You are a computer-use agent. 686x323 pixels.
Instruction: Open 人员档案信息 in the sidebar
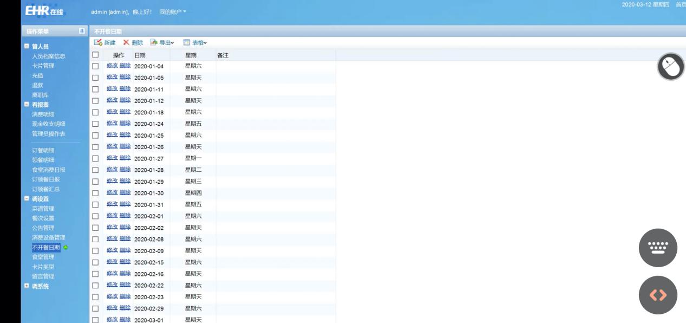(x=49, y=56)
